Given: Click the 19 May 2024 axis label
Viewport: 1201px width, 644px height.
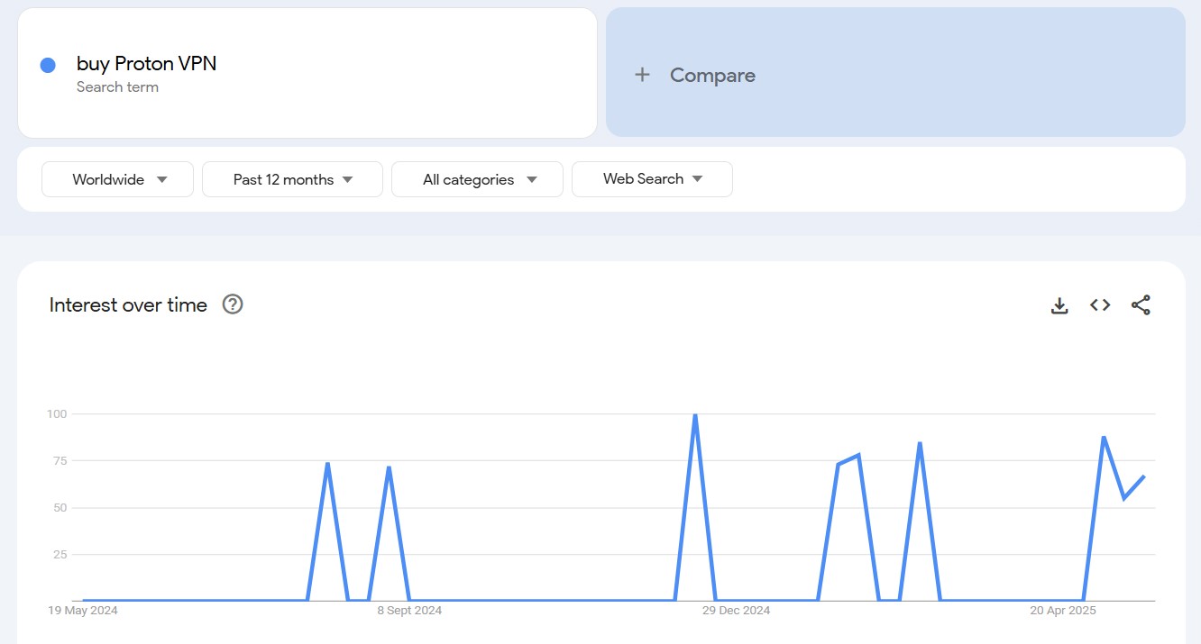Looking at the screenshot, I should pyautogui.click(x=83, y=611).
